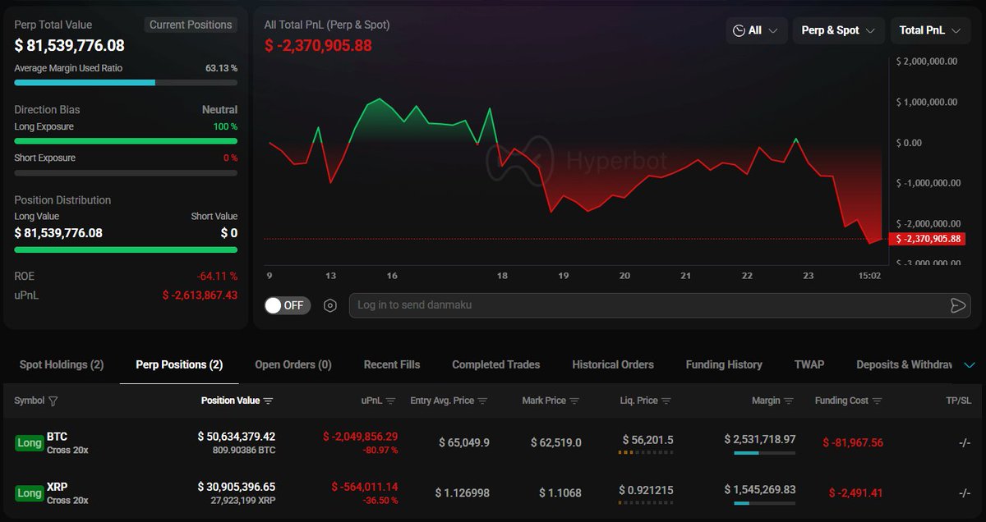986x522 pixels.
Task: Click the Current Positions button
Action: (x=191, y=25)
